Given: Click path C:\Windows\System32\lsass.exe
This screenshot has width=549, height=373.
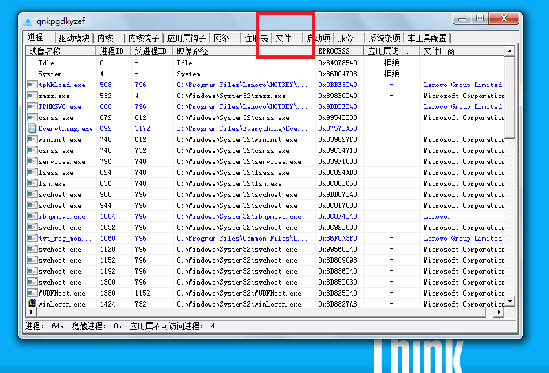Looking at the screenshot, I should (x=233, y=172).
